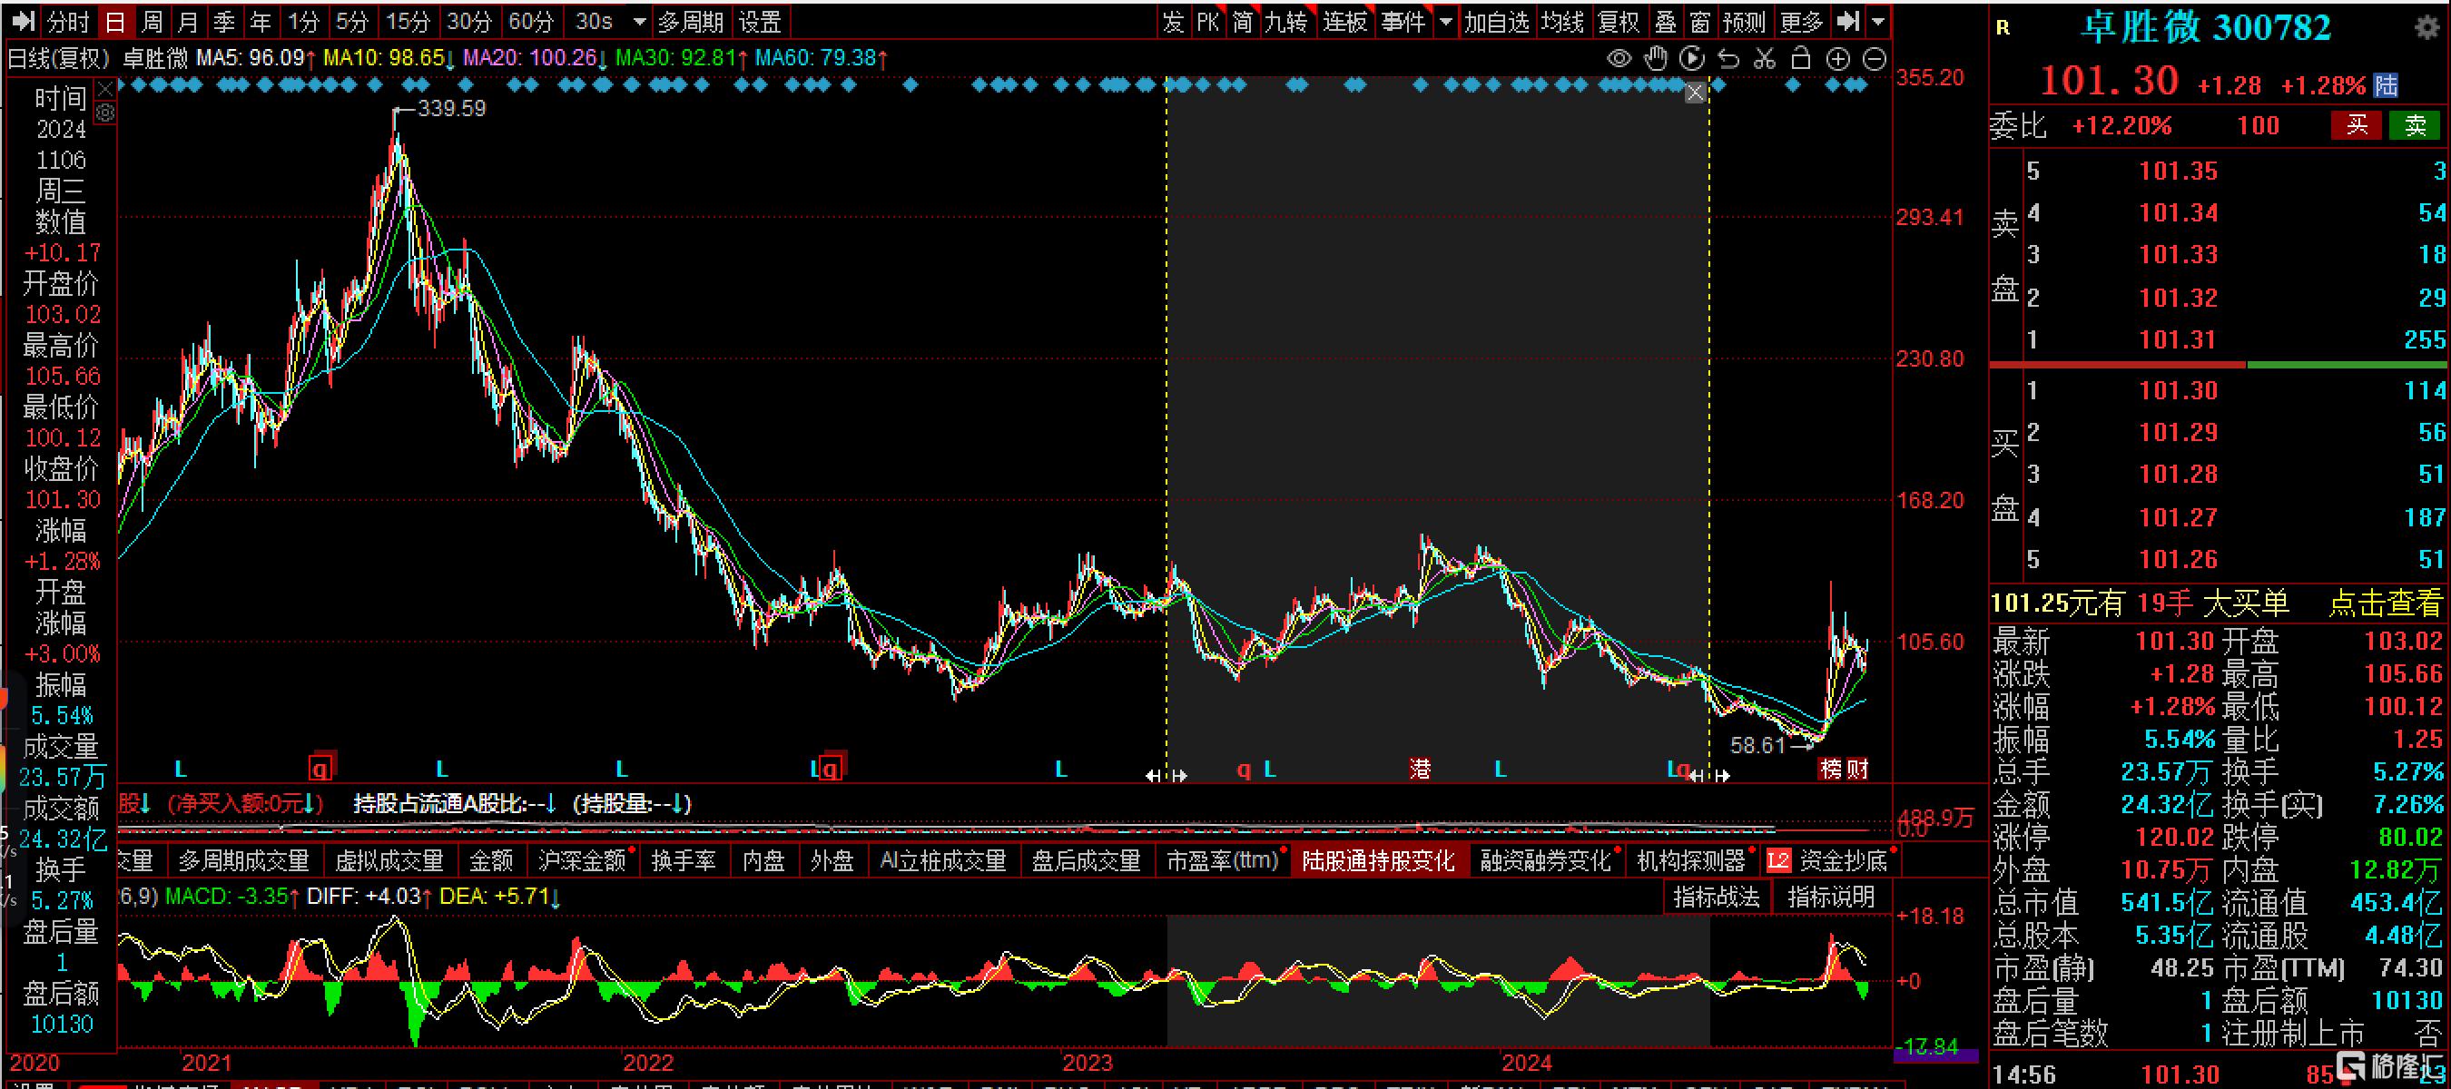
Task: Click the green 卖 sell button
Action: click(2415, 124)
